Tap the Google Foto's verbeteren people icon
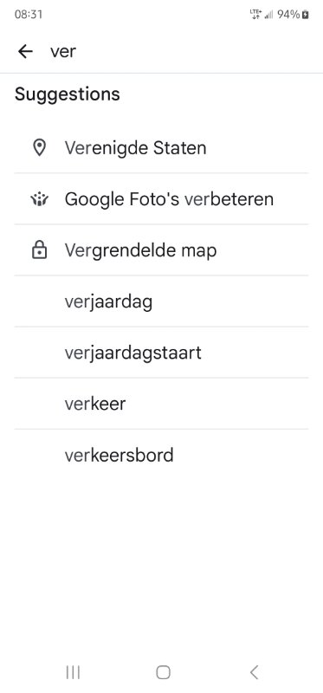Viewport: 323px width, 693px height. click(x=40, y=199)
